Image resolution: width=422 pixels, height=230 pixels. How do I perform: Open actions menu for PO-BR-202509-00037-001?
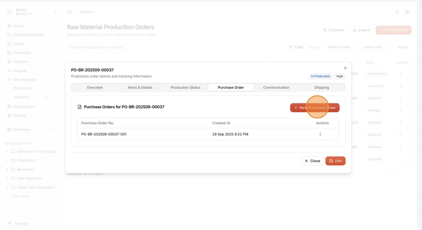[320, 134]
